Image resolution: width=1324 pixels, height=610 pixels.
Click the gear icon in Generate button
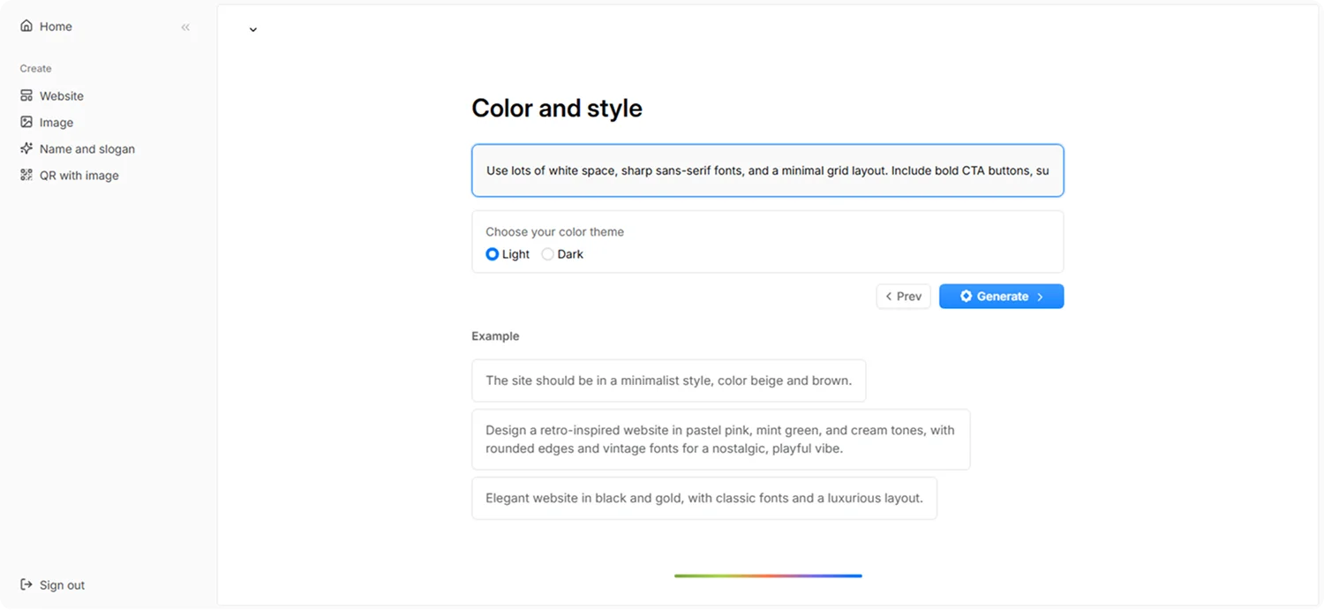(966, 297)
